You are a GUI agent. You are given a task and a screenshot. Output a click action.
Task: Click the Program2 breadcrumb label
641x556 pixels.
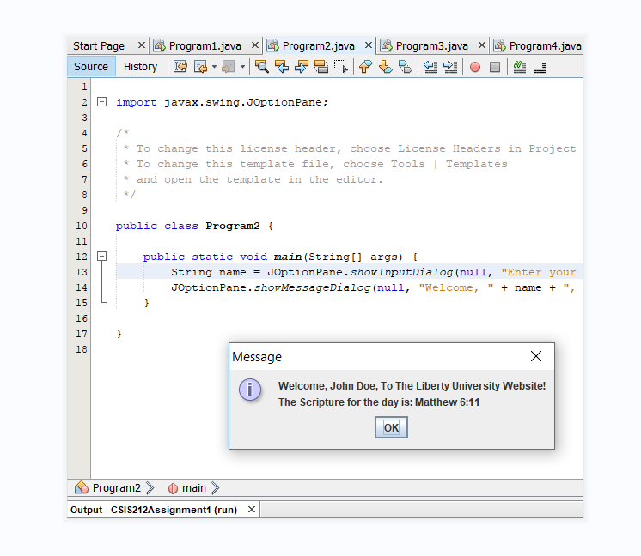pos(117,488)
